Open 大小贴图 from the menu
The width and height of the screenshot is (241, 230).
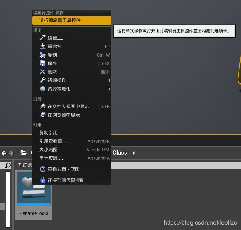pyautogui.click(x=71, y=150)
